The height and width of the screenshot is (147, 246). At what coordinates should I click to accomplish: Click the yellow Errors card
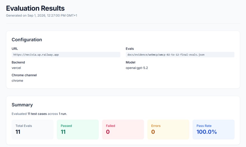[x=168, y=129]
